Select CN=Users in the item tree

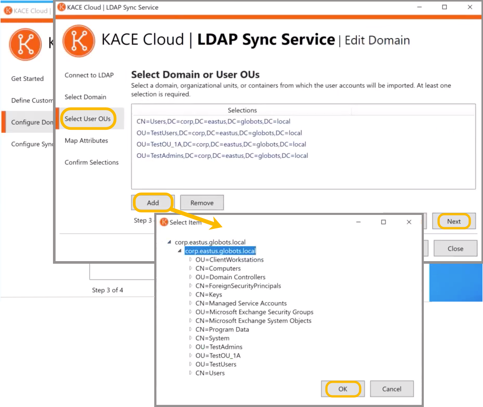[x=210, y=373]
